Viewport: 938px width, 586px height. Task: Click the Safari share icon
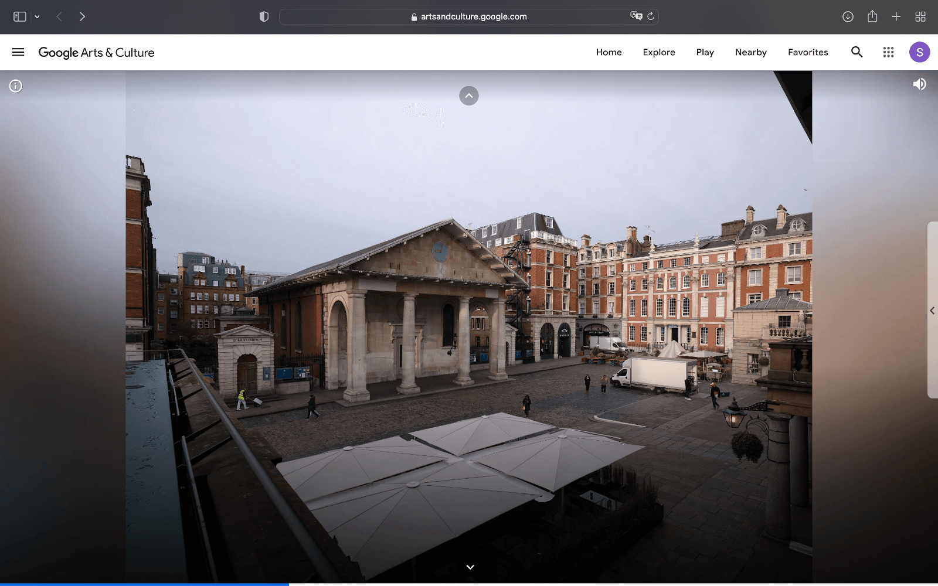[872, 16]
